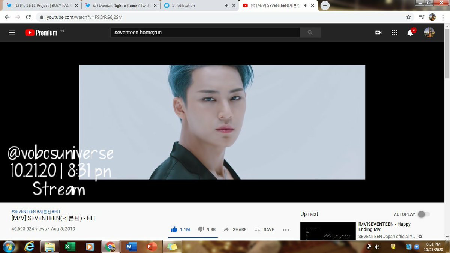
Task: Open the YouTube account avatar menu
Action: coord(429,33)
